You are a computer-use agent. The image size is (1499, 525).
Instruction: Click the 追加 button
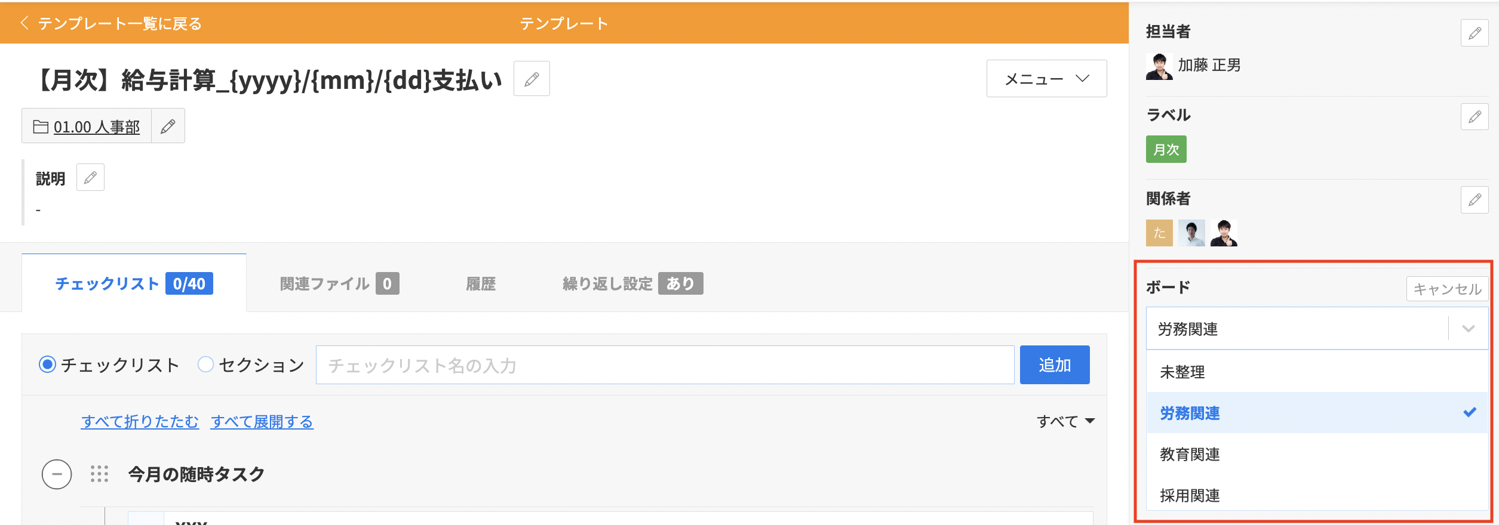pyautogui.click(x=1055, y=365)
